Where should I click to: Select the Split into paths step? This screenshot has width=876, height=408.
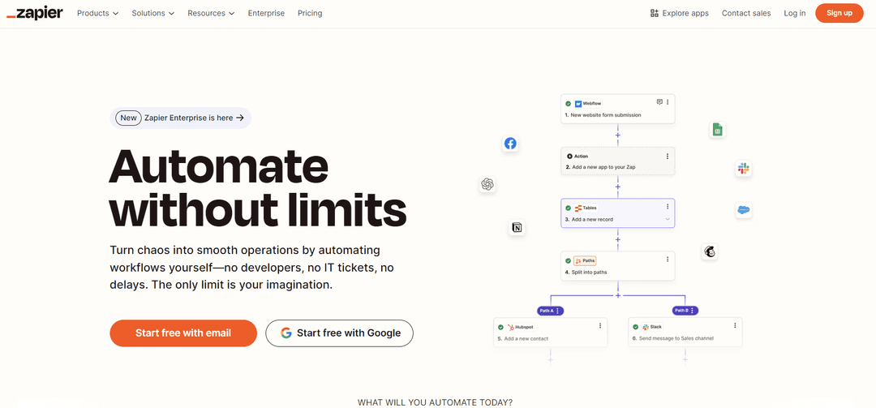(x=618, y=266)
